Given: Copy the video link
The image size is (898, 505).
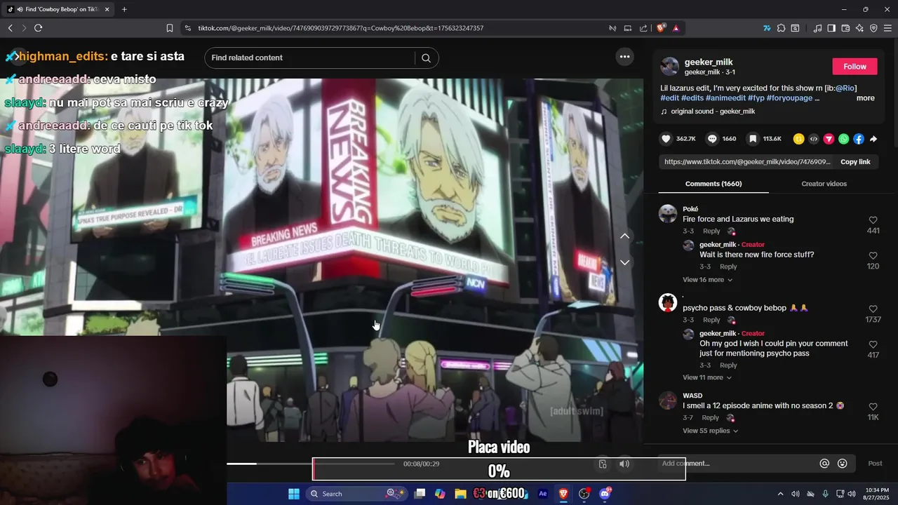Looking at the screenshot, I should (855, 162).
